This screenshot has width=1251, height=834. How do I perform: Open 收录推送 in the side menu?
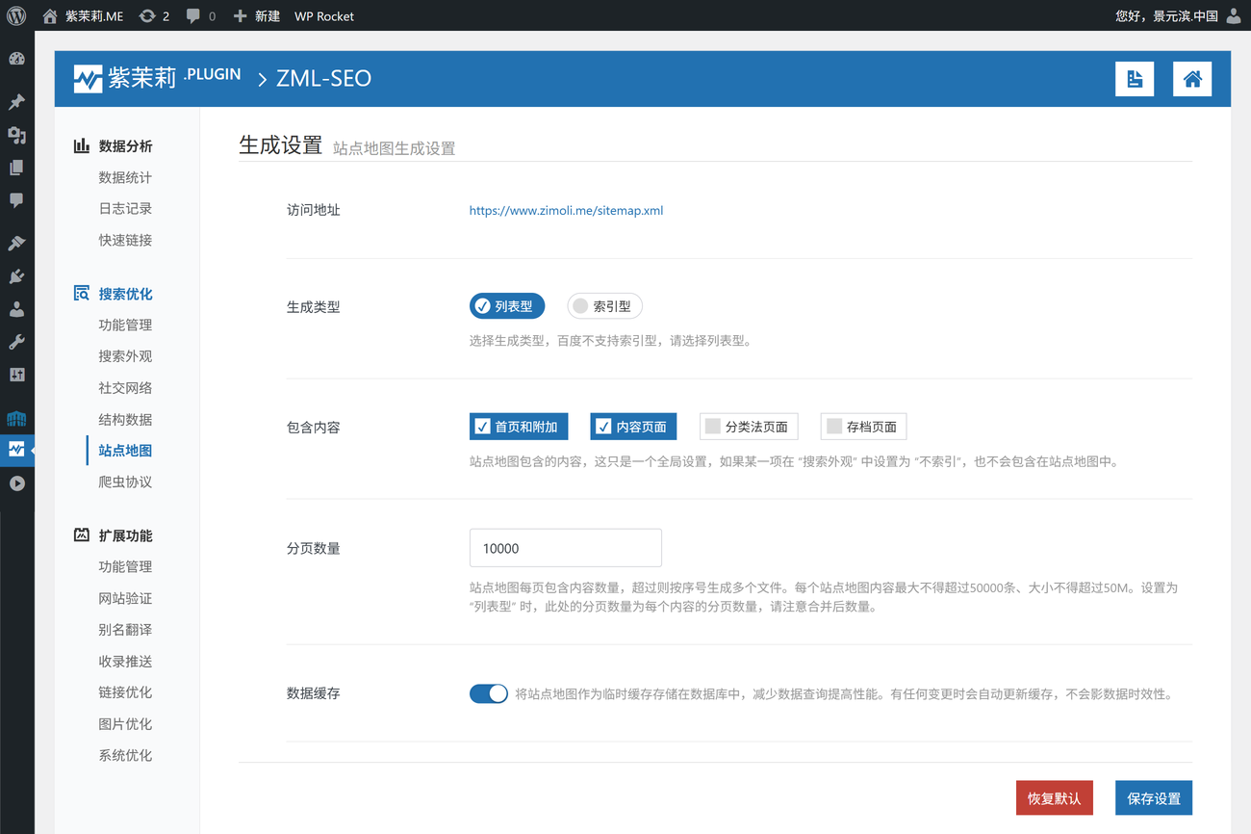point(125,661)
